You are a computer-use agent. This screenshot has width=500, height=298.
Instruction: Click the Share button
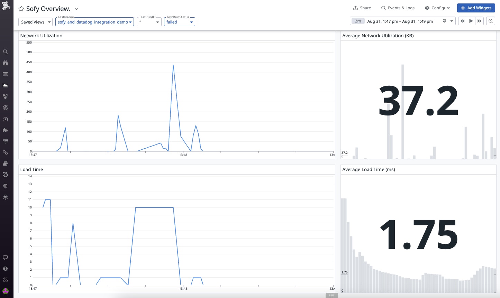pyautogui.click(x=362, y=8)
